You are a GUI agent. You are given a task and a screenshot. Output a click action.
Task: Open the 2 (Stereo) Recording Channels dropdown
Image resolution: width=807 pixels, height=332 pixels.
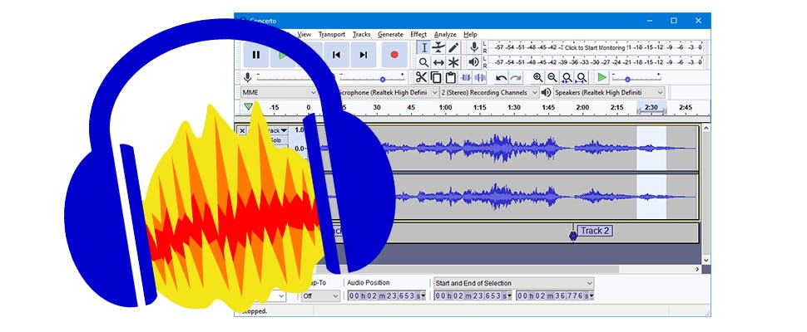(490, 92)
